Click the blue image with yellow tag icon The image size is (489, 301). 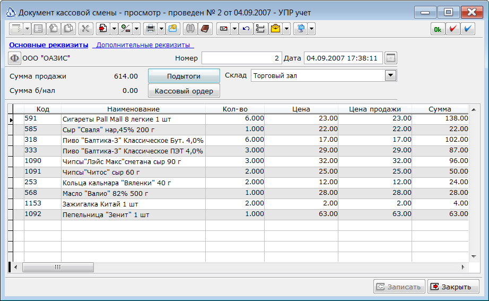coord(173,29)
